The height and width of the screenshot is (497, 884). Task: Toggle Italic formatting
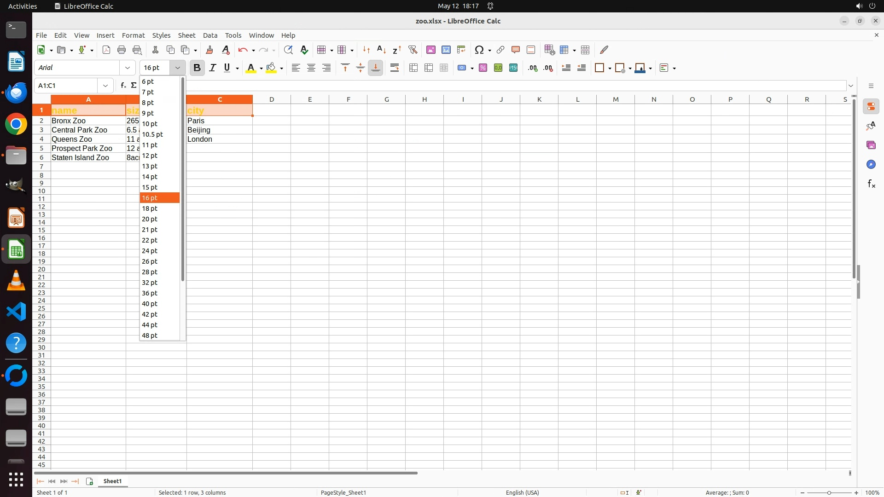point(212,68)
